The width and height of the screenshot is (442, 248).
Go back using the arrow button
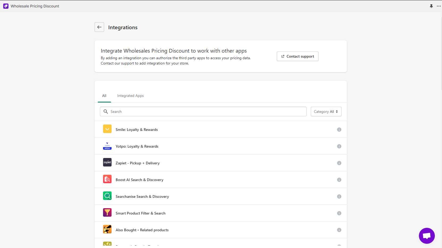point(99,27)
